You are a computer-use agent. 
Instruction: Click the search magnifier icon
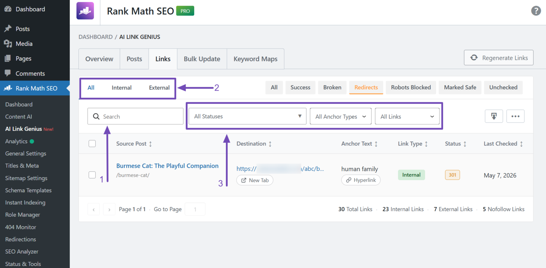[96, 116]
